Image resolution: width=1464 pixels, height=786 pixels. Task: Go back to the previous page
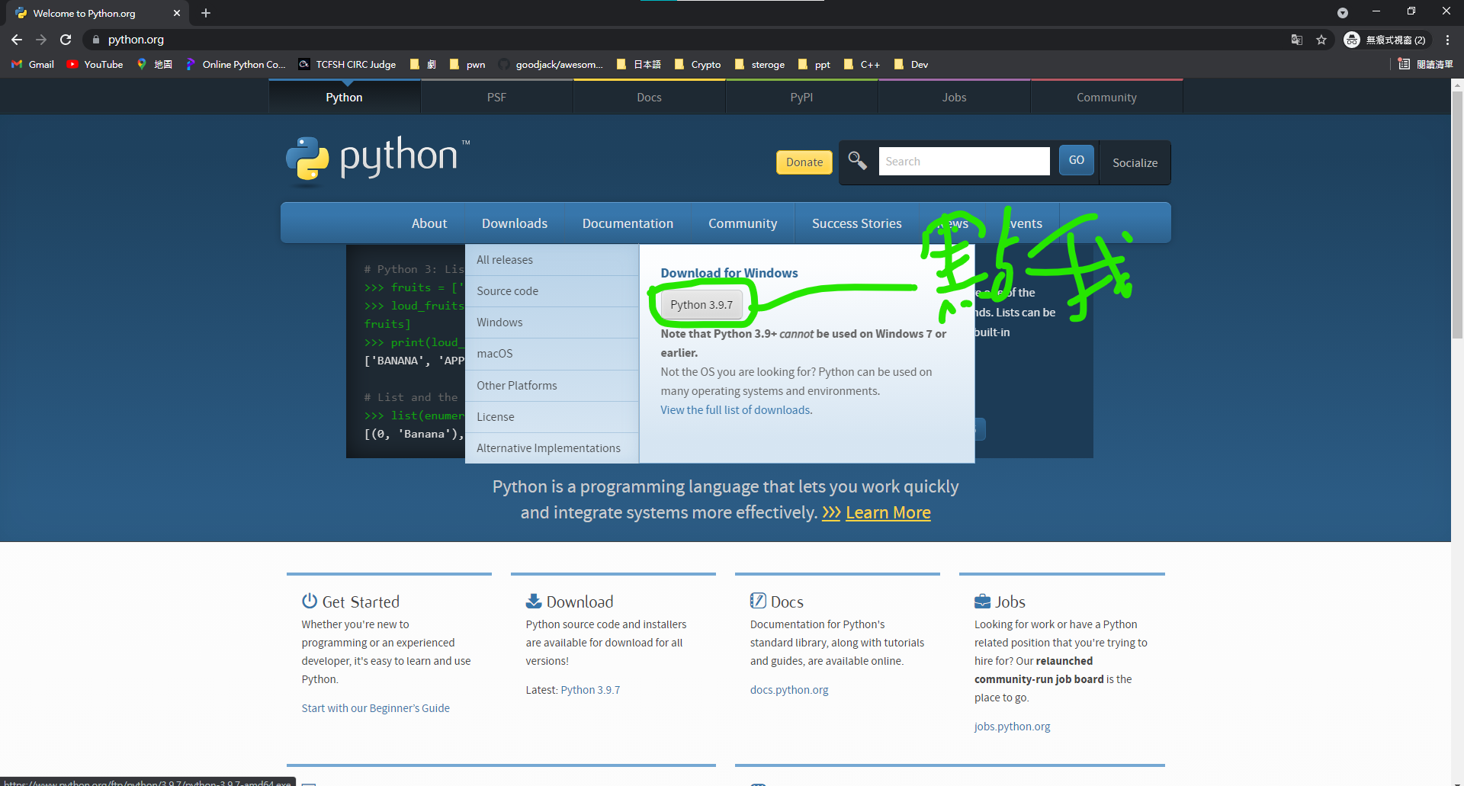(x=17, y=40)
